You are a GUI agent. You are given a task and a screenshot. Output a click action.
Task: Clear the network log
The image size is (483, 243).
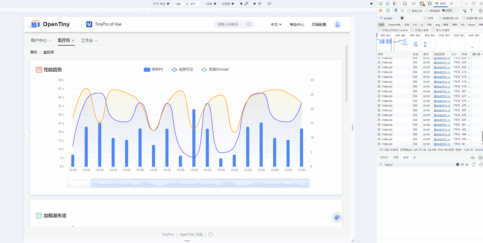pos(388,11)
